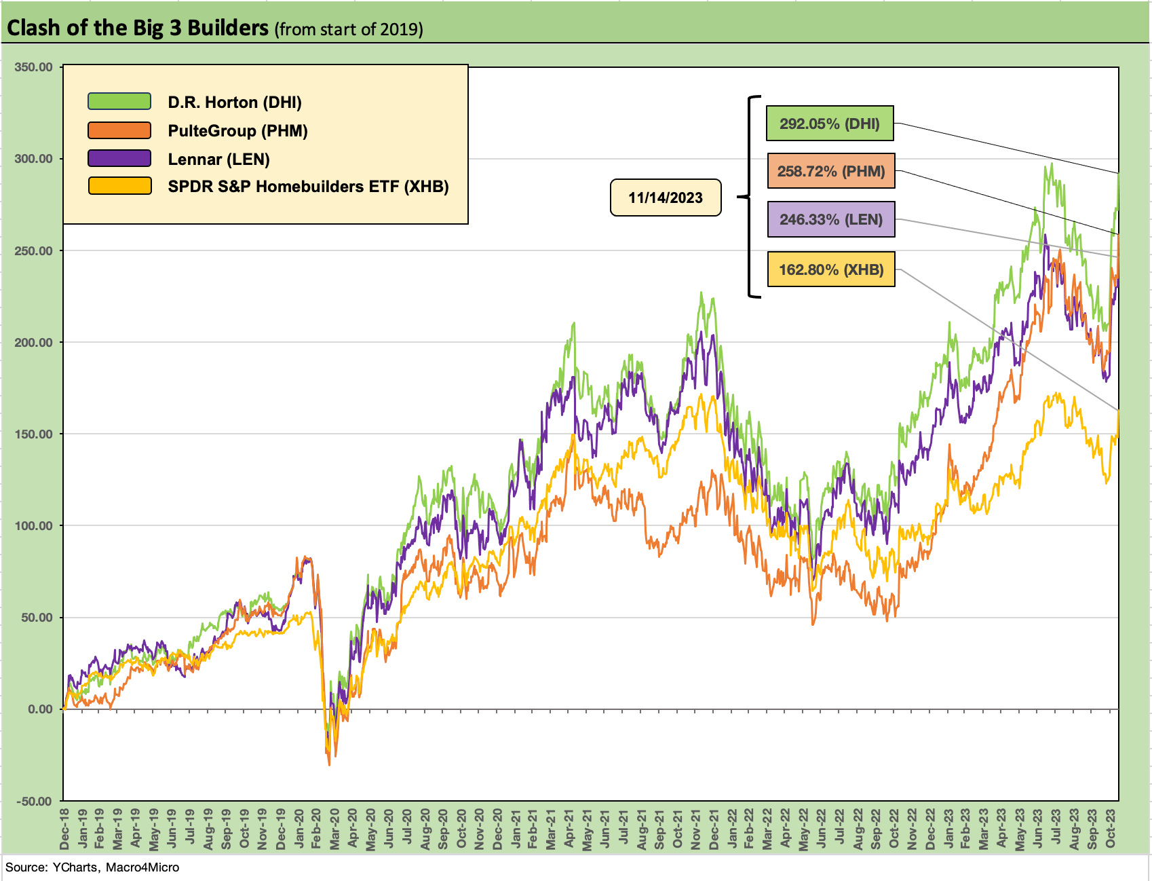Screen dimensions: 1152x881
Task: Click the Jan-23 x-axis label
Action: pos(948,829)
